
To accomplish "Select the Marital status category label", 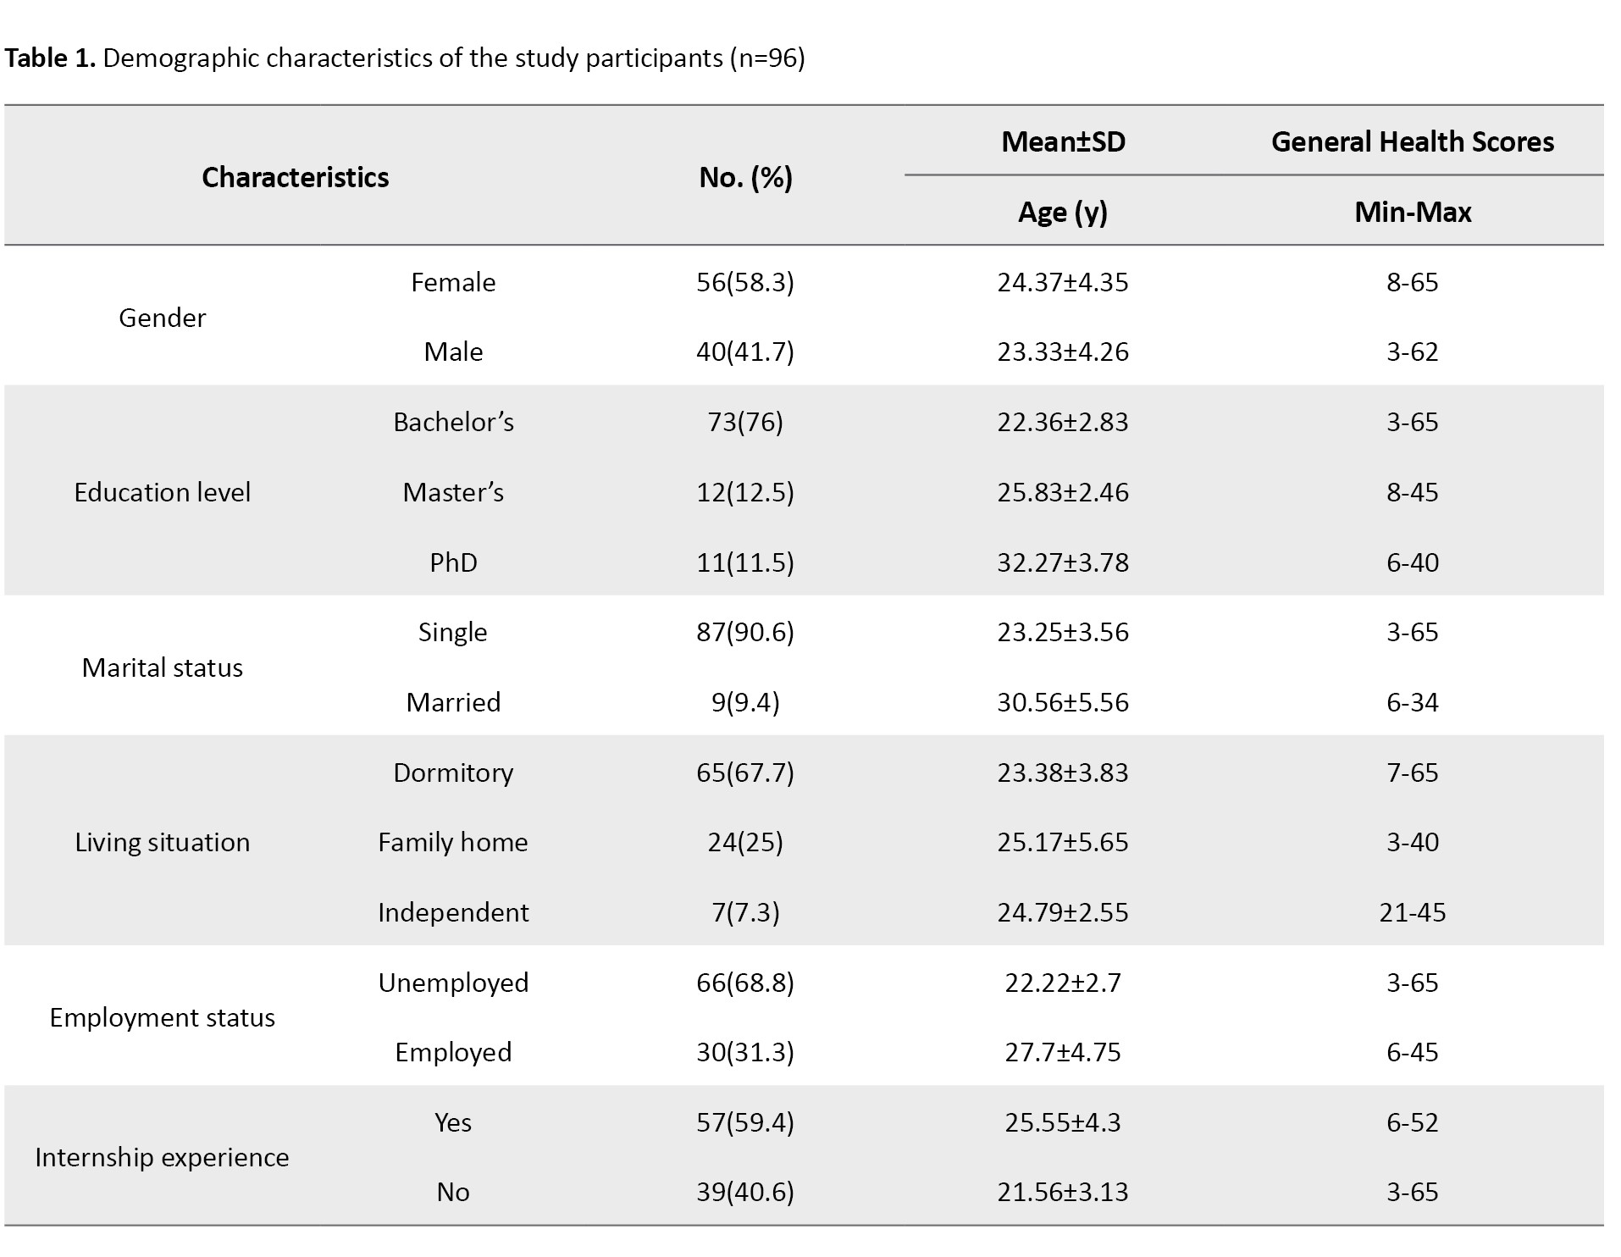I will (x=162, y=667).
